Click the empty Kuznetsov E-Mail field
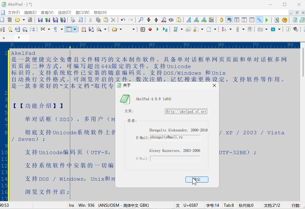This screenshot has height=209, width=305. point(175,159)
